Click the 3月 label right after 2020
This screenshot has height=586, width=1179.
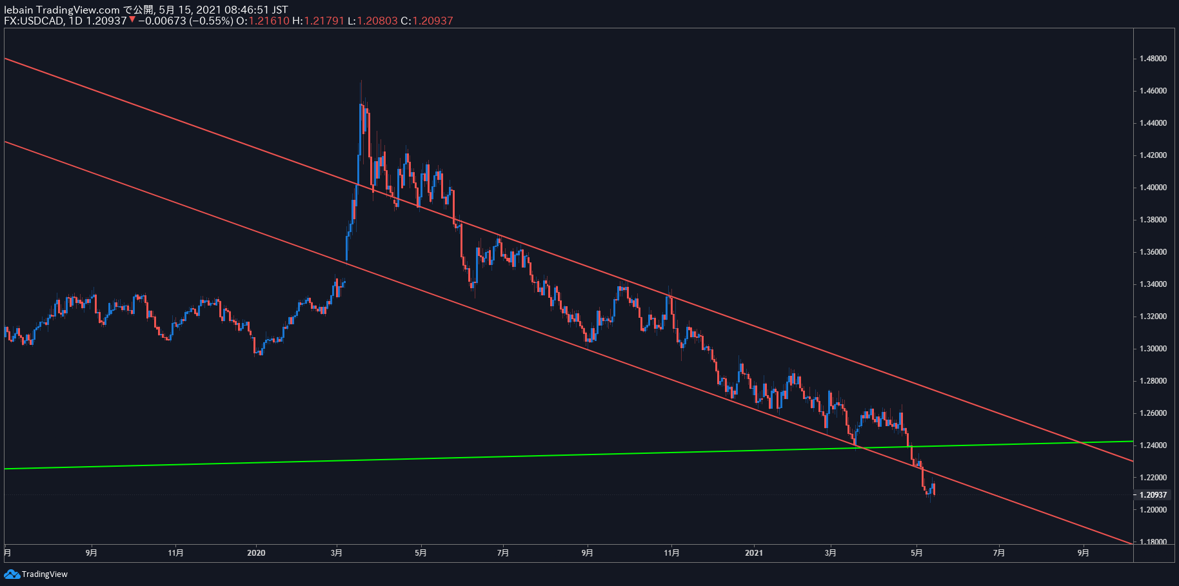pos(336,552)
